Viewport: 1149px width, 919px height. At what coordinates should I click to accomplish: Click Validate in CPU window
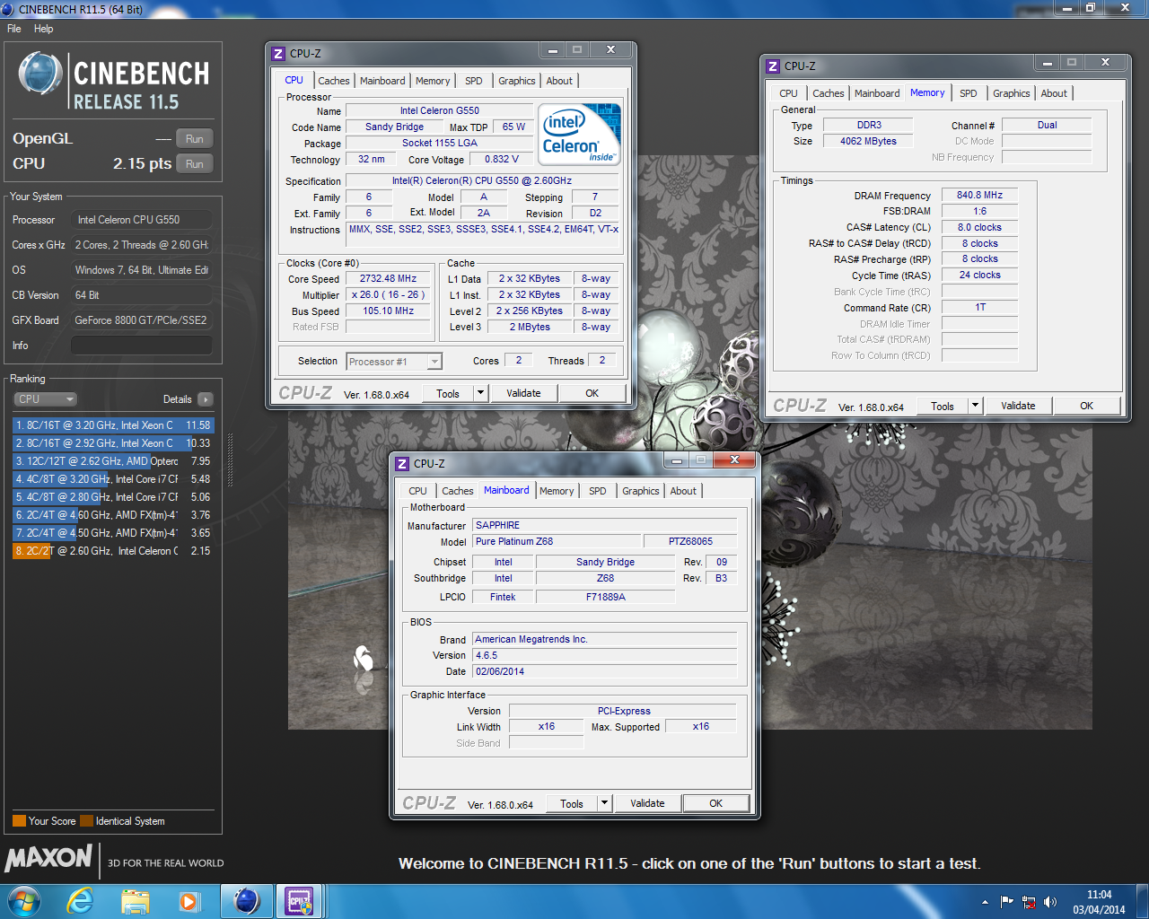(523, 393)
